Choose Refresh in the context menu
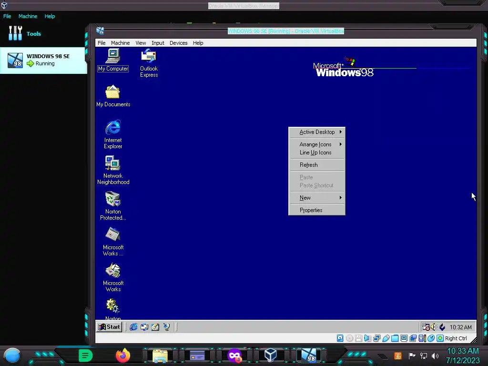The image size is (488, 366). [x=317, y=165]
